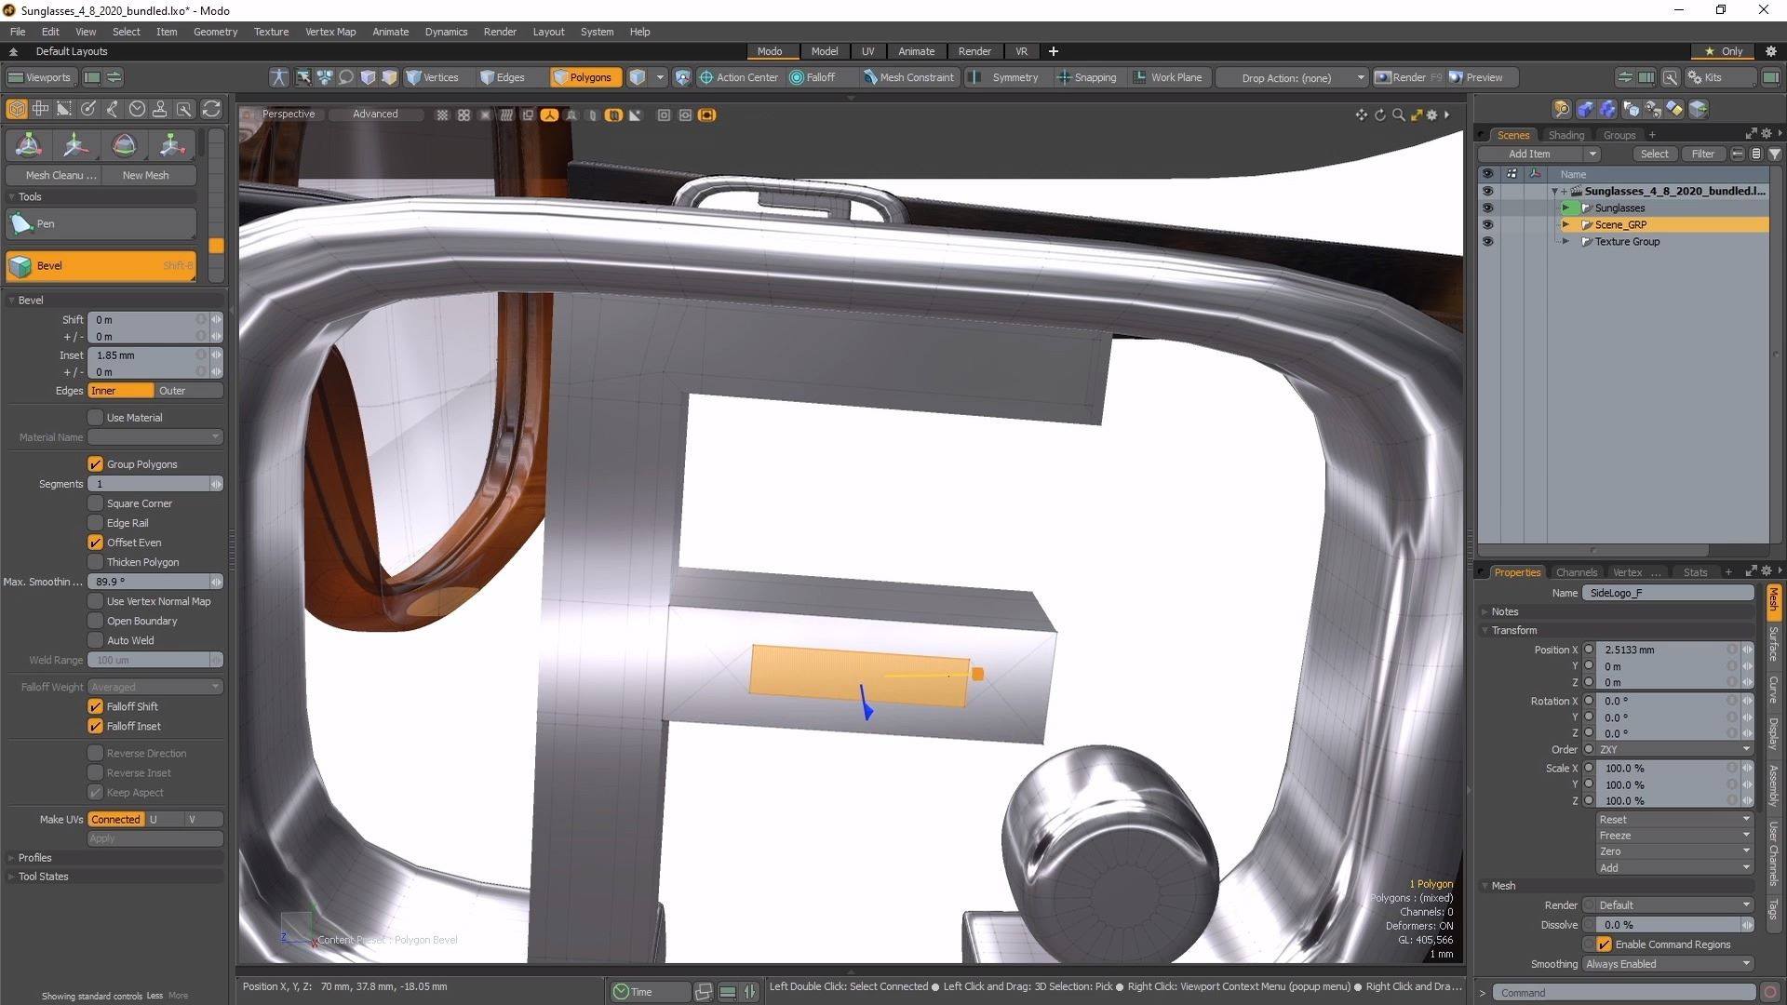Click the Work Plane icon
This screenshot has height=1005, width=1787.
[1139, 77]
